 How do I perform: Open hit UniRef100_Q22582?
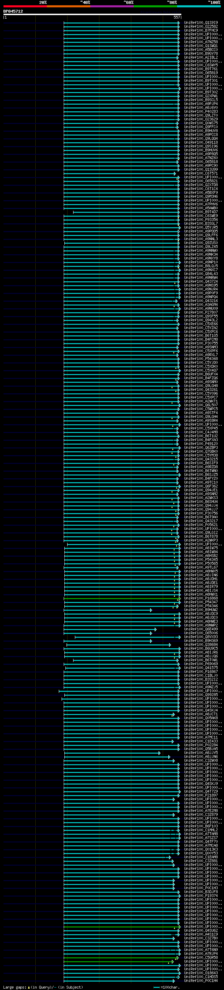point(201,27)
